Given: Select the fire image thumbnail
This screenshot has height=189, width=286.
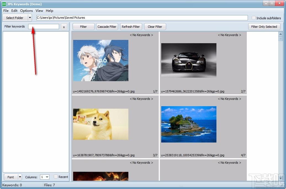Looking at the screenshot, I should [101, 176].
